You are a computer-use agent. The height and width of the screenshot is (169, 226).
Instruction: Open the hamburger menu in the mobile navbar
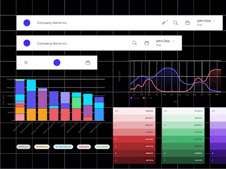pyautogui.click(x=26, y=63)
